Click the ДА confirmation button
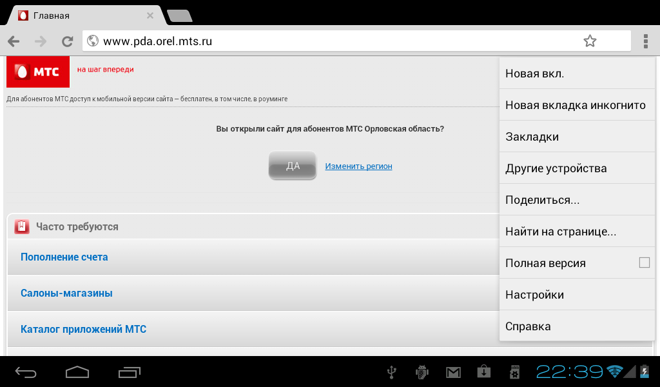Image resolution: width=660 pixels, height=387 pixels. [293, 166]
